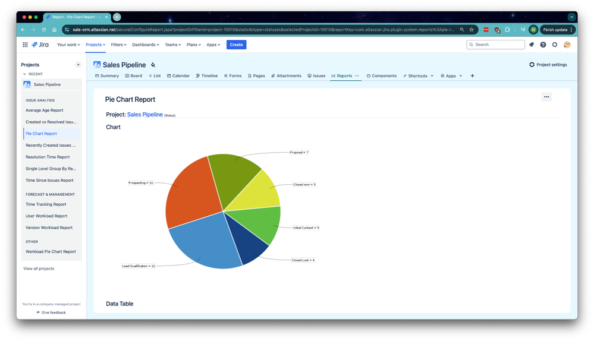Collapse the RECENT section chevron

(24, 74)
